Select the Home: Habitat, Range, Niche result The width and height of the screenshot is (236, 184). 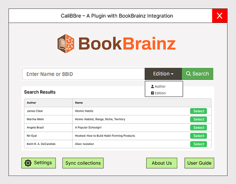click(199, 119)
